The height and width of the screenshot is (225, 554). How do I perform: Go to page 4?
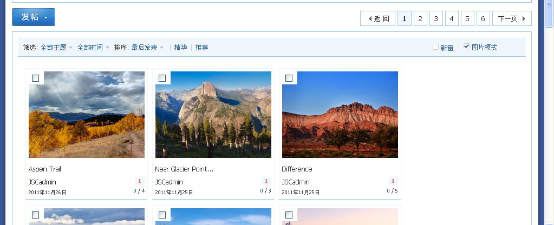[x=452, y=18]
